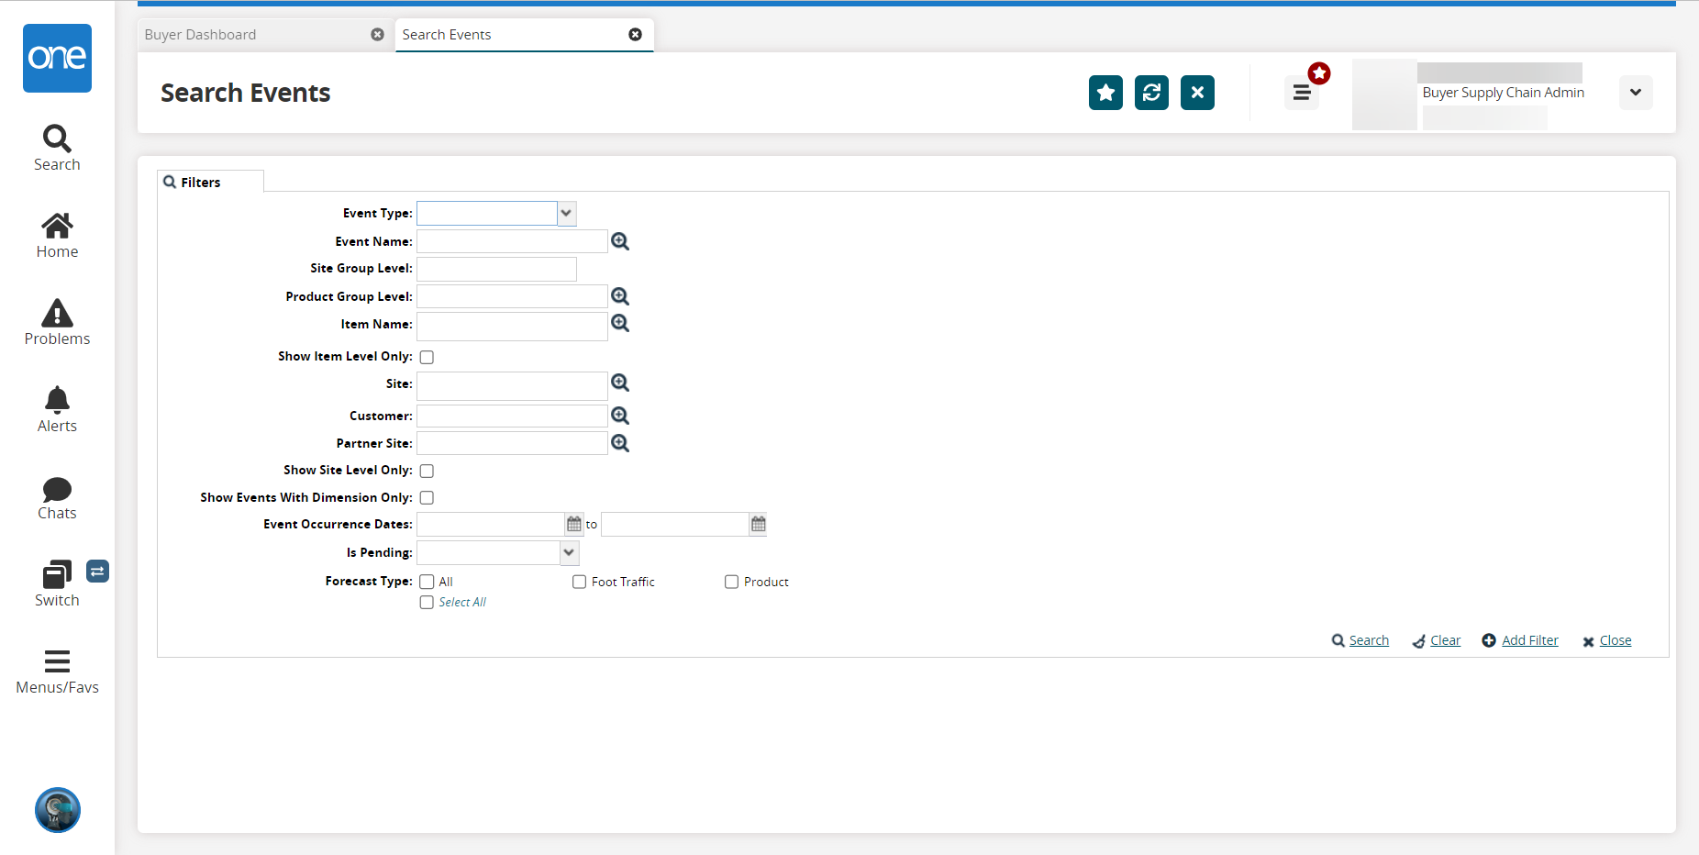This screenshot has height=855, width=1699.
Task: Open Menus/Favs hamburger icon
Action: pyautogui.click(x=57, y=661)
